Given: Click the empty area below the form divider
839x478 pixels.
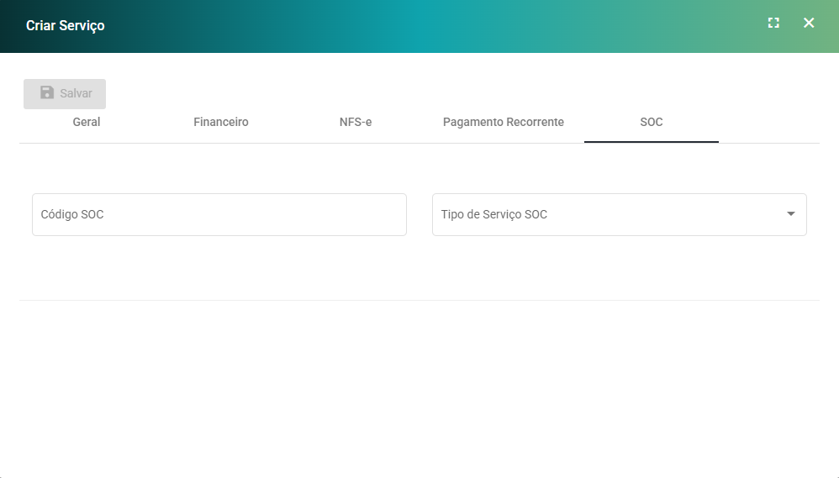Looking at the screenshot, I should [x=419, y=386].
